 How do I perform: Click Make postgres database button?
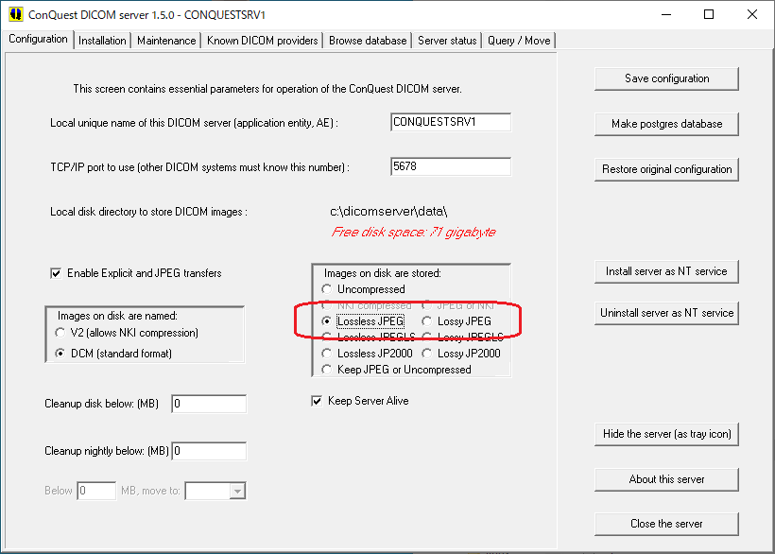666,124
